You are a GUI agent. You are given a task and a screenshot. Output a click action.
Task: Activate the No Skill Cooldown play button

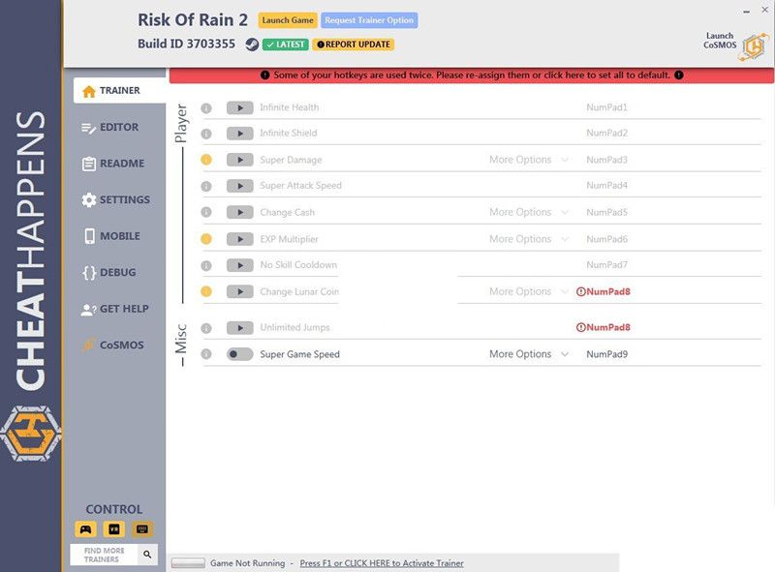click(x=239, y=265)
